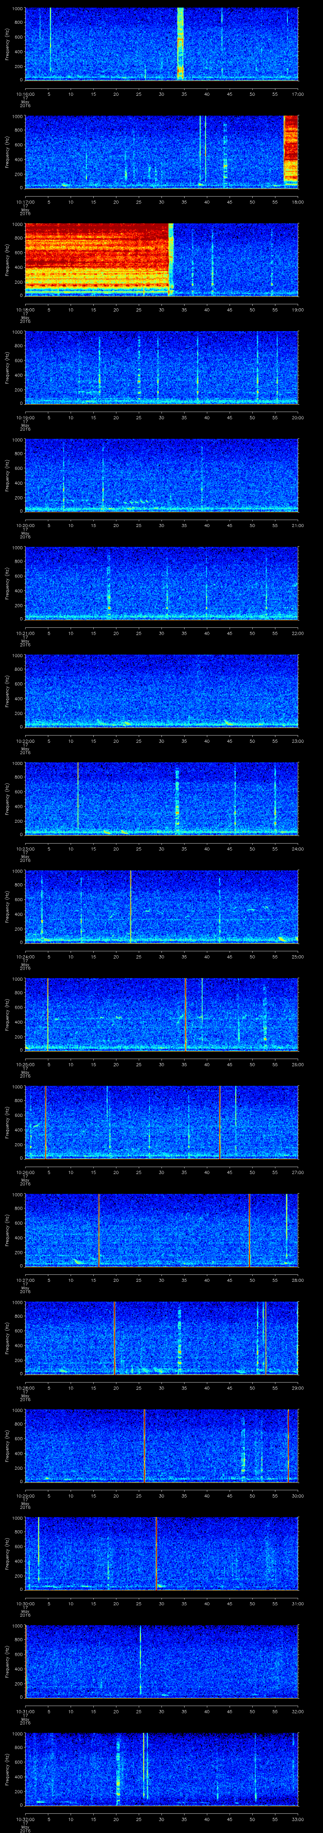Click the "10:22:00" start time label

(25, 741)
